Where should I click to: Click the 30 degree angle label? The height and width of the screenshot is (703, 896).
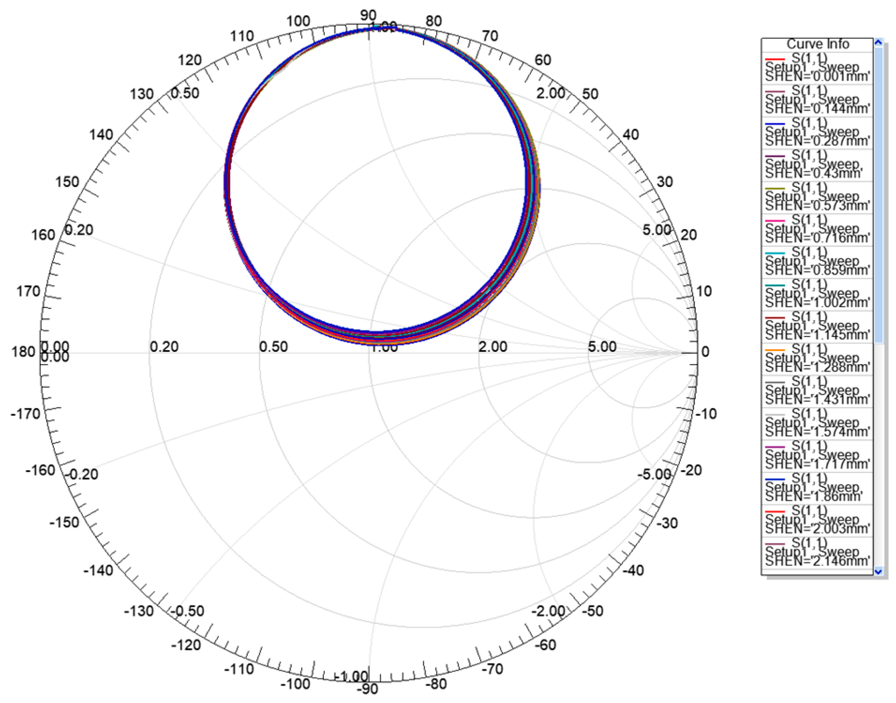point(665,182)
